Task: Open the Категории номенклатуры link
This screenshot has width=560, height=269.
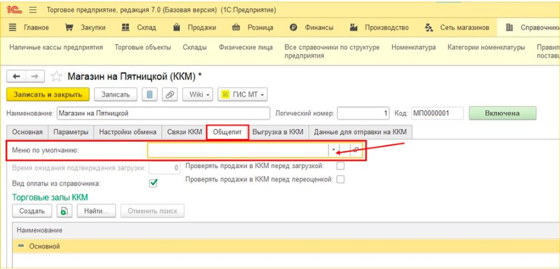Action: [486, 47]
